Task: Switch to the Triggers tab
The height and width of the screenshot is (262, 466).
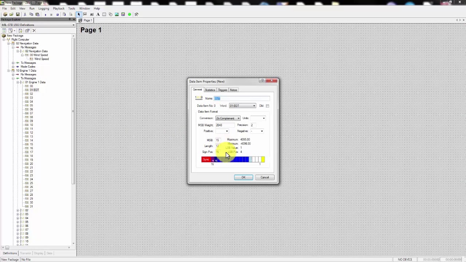Action: [x=222, y=90]
